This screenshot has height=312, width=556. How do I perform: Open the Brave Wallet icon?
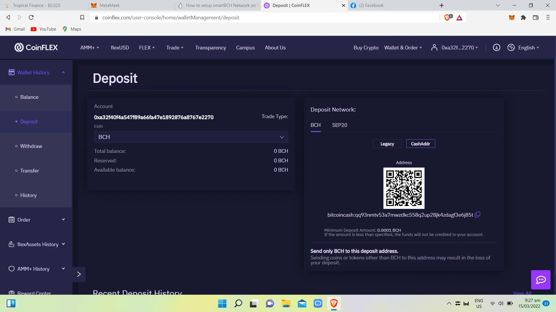click(x=536, y=18)
